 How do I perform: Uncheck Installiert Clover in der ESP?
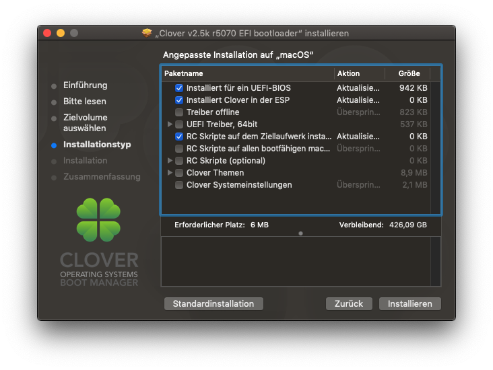(x=179, y=100)
